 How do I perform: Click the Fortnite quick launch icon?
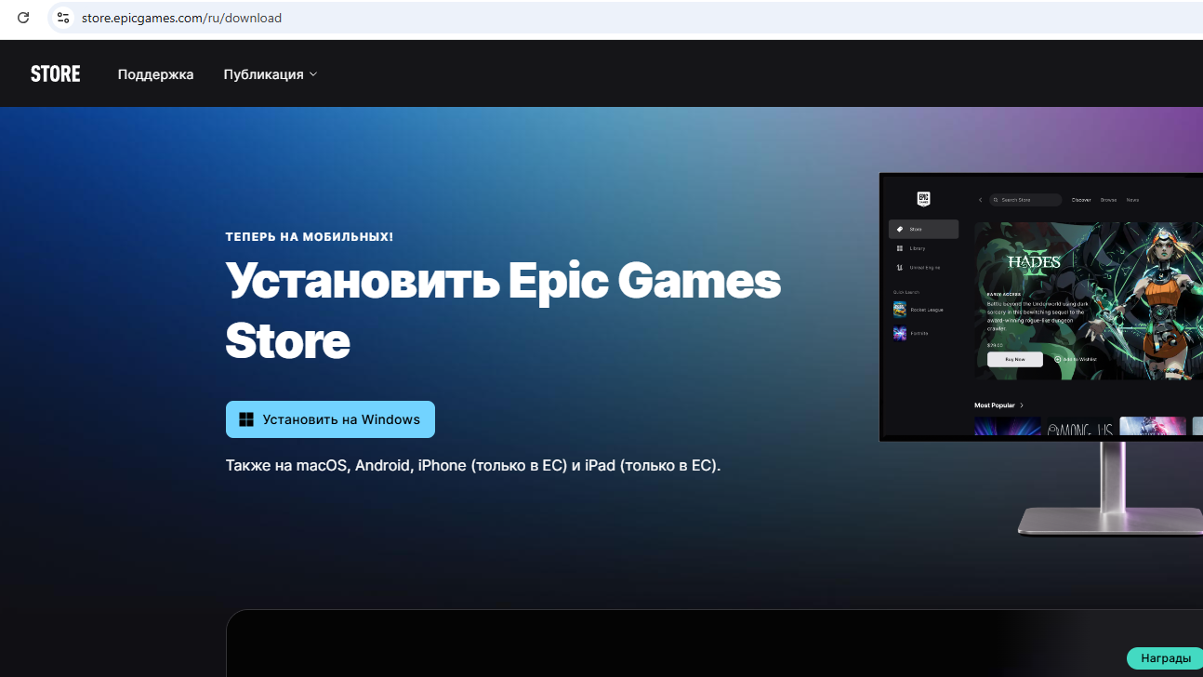click(x=900, y=333)
